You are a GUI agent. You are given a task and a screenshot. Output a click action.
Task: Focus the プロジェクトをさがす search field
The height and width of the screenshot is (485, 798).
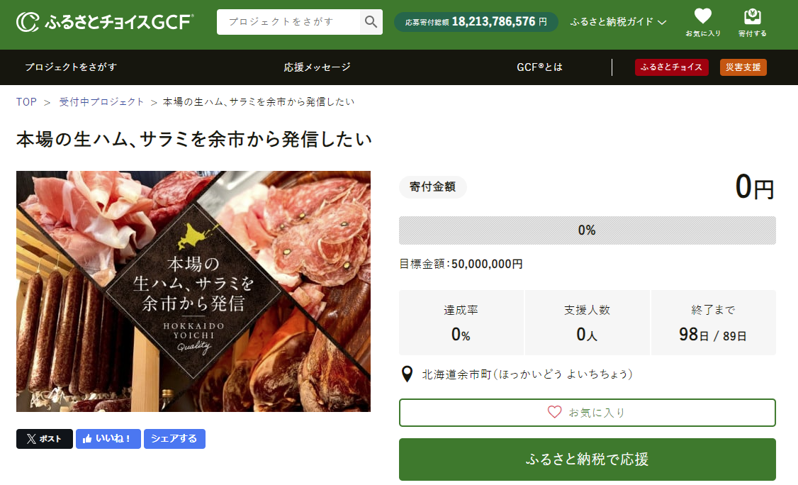(288, 22)
